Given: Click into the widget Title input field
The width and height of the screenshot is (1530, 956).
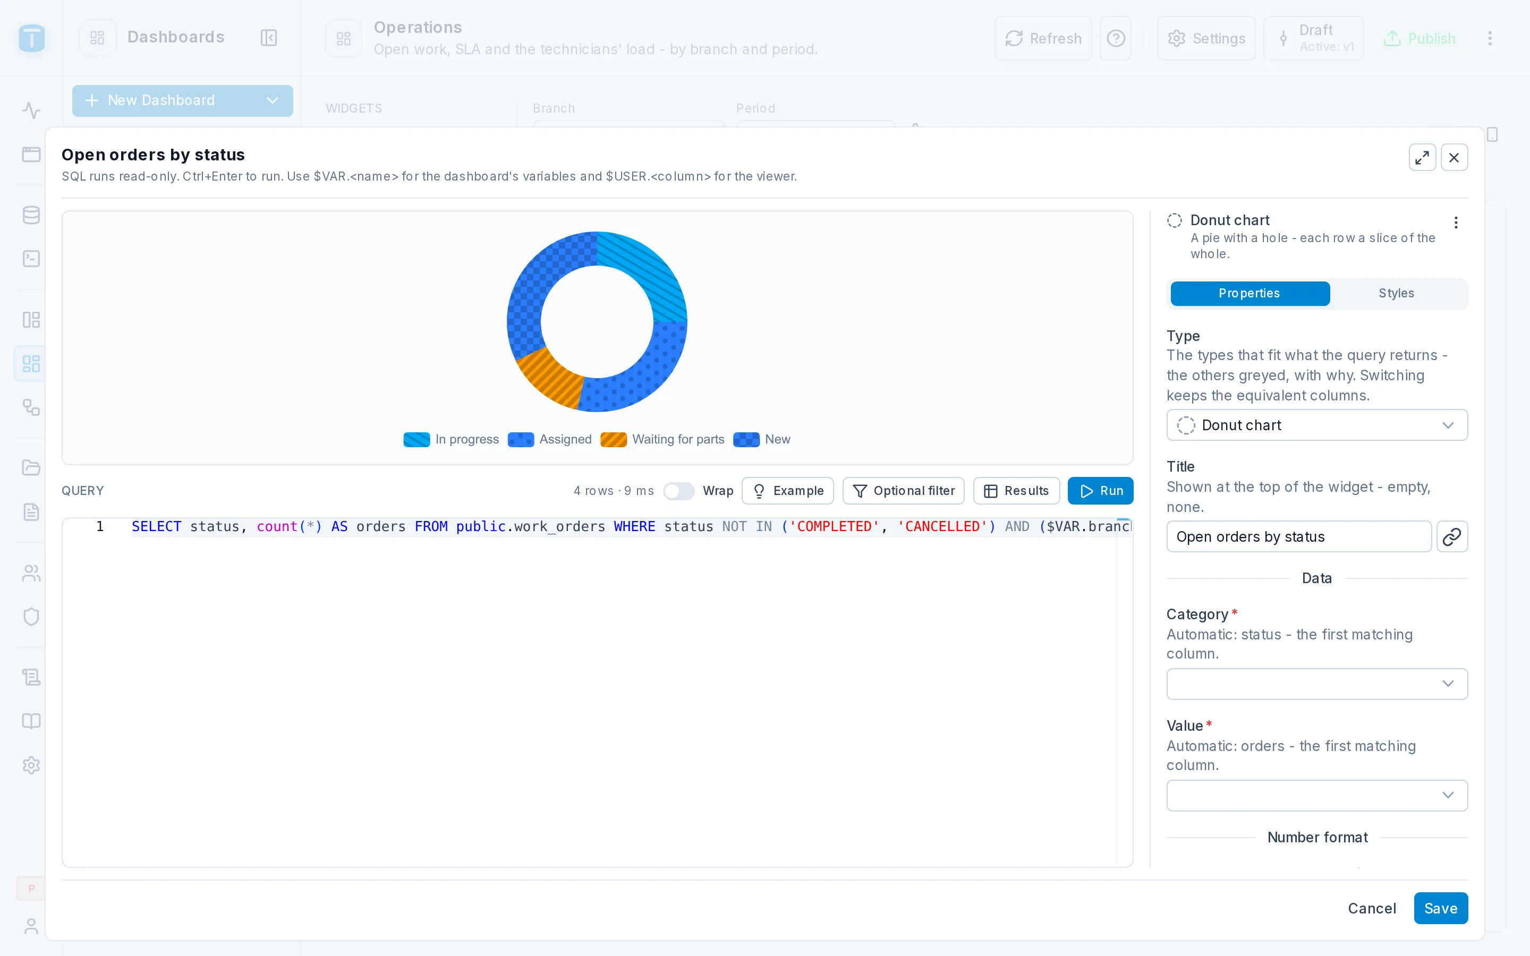Looking at the screenshot, I should 1298,537.
